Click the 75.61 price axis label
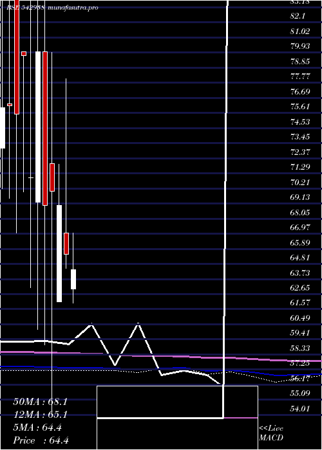Image resolution: width=322 pixels, height=450 pixels. coord(300,107)
